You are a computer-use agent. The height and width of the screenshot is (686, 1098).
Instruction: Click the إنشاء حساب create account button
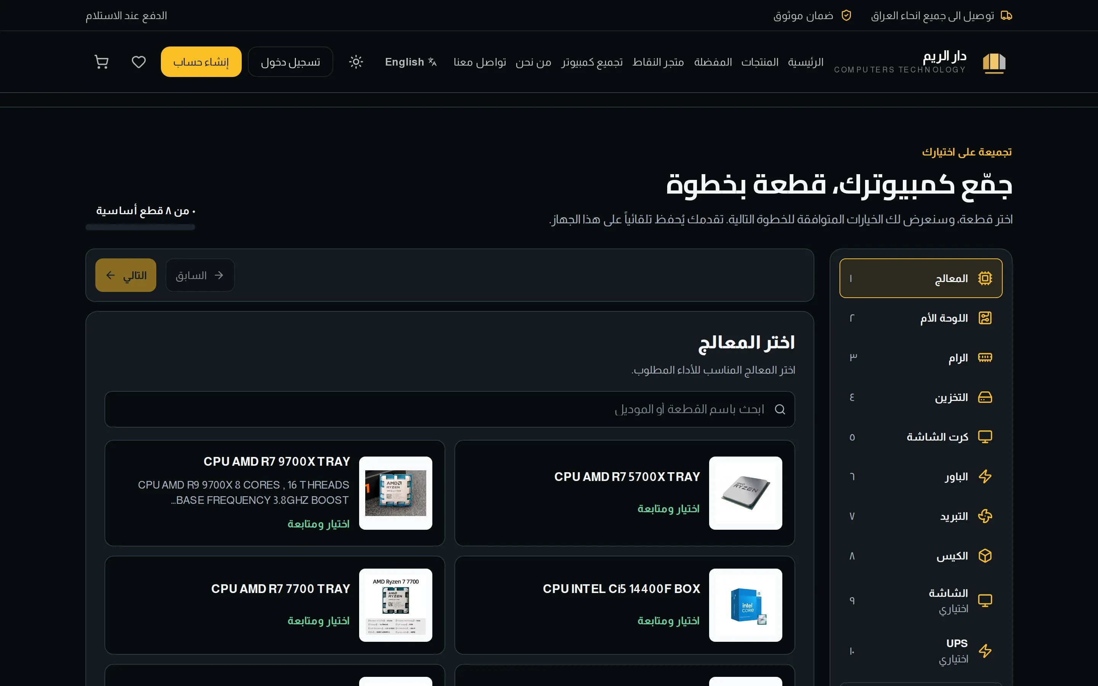point(201,62)
